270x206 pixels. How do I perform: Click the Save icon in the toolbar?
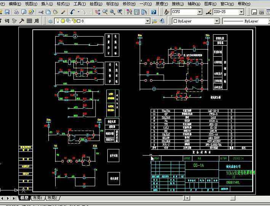[7, 12]
